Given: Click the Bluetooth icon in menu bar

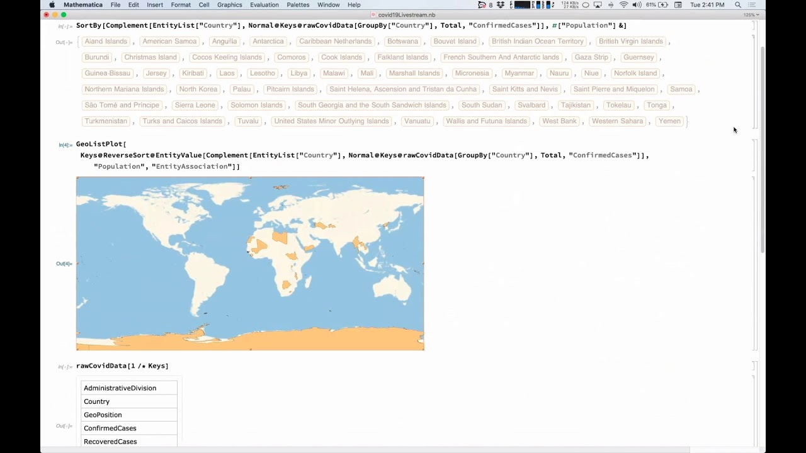Looking at the screenshot, I should [x=610, y=4].
